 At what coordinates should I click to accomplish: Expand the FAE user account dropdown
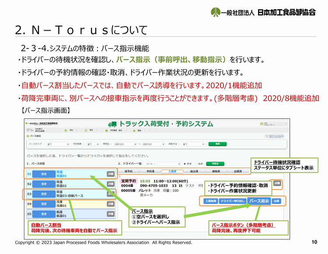click(x=286, y=124)
